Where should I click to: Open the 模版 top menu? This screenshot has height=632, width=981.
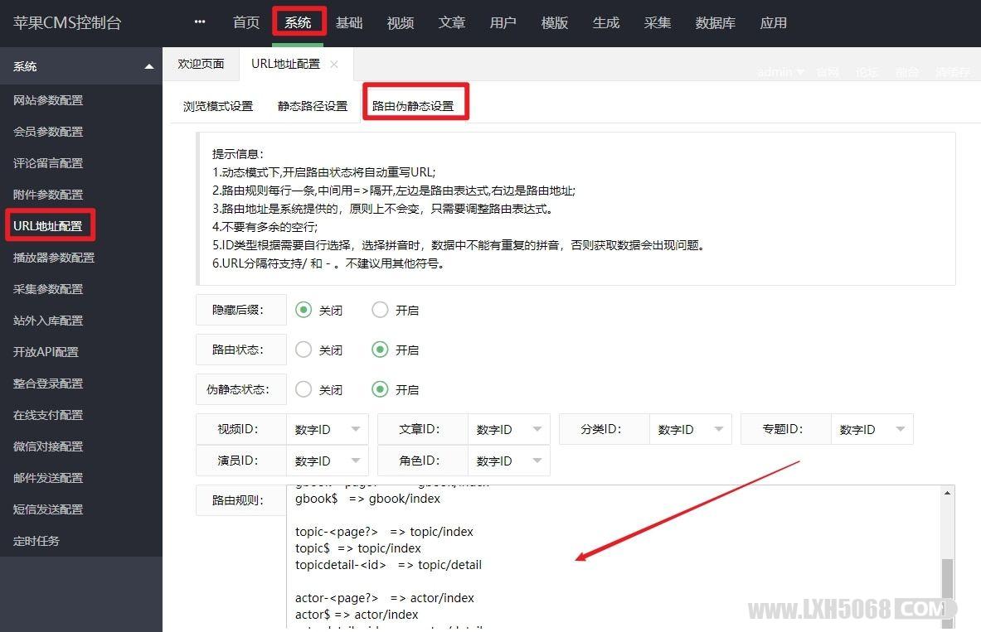click(x=554, y=22)
